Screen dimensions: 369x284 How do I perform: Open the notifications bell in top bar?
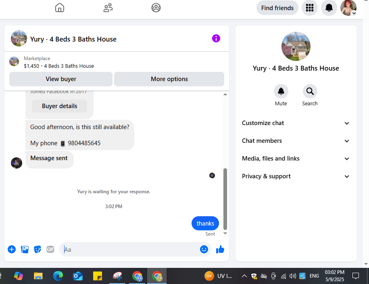[x=329, y=8]
